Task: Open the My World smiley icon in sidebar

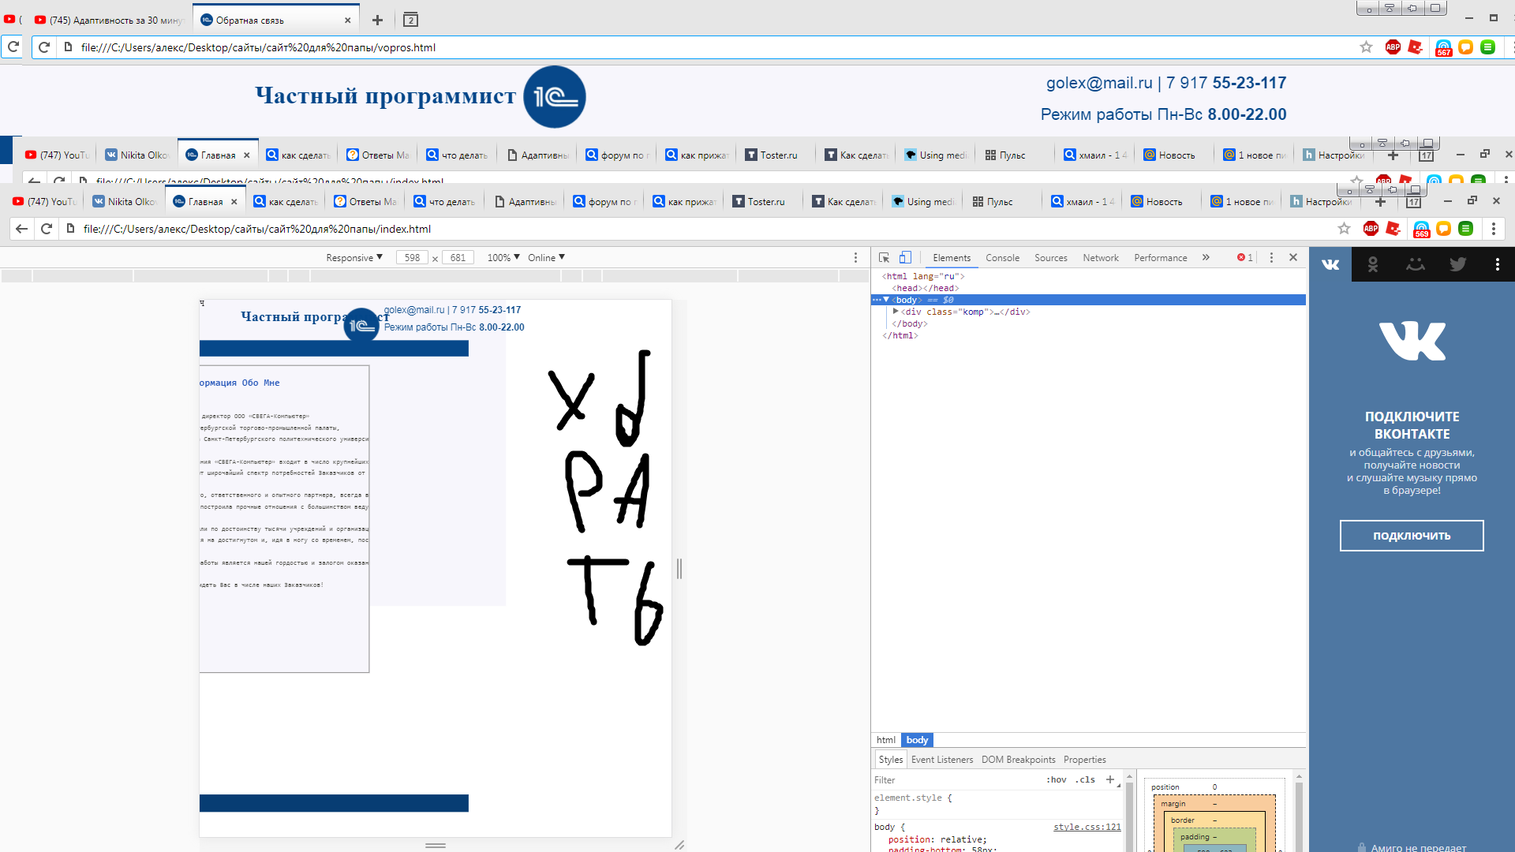Action: (1416, 264)
